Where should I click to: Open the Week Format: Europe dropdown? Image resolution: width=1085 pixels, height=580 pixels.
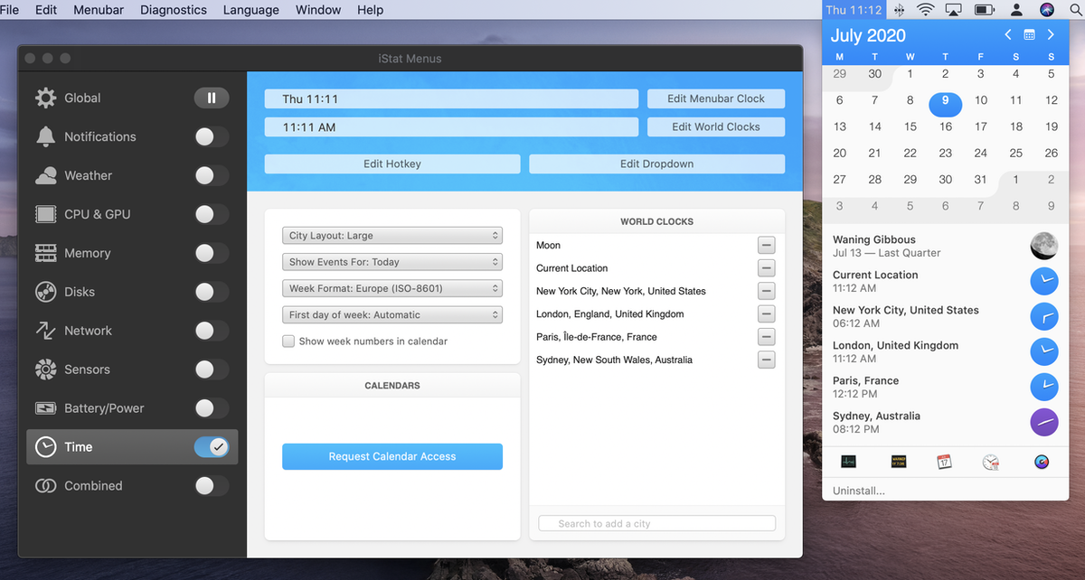click(392, 288)
